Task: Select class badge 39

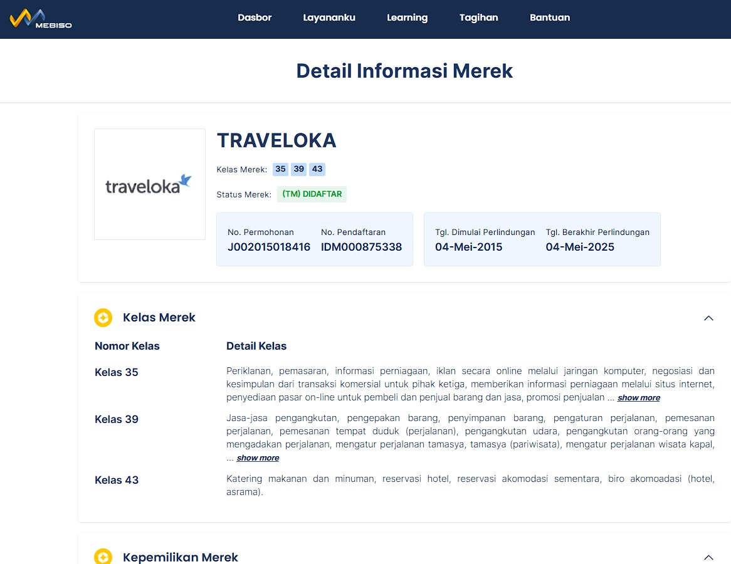Action: coord(299,169)
